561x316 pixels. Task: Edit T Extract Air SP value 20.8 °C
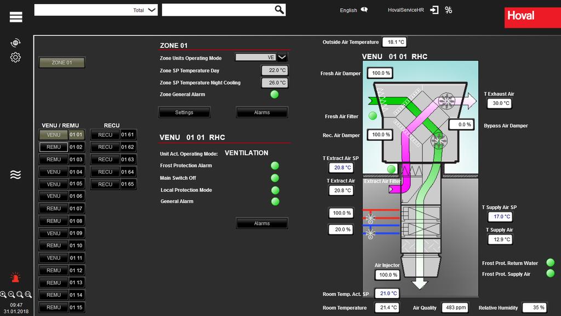341,167
